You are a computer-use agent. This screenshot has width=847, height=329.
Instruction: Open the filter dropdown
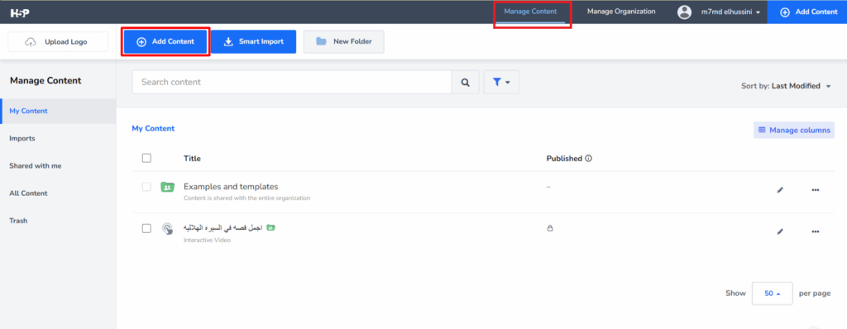[501, 82]
